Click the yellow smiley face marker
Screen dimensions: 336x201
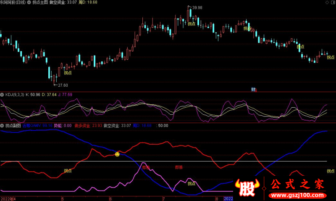click(117, 154)
